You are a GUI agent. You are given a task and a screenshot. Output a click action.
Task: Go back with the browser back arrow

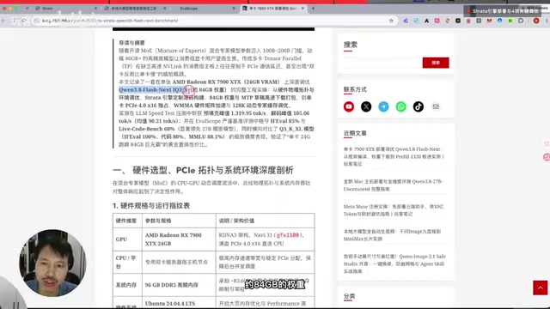click(3, 21)
